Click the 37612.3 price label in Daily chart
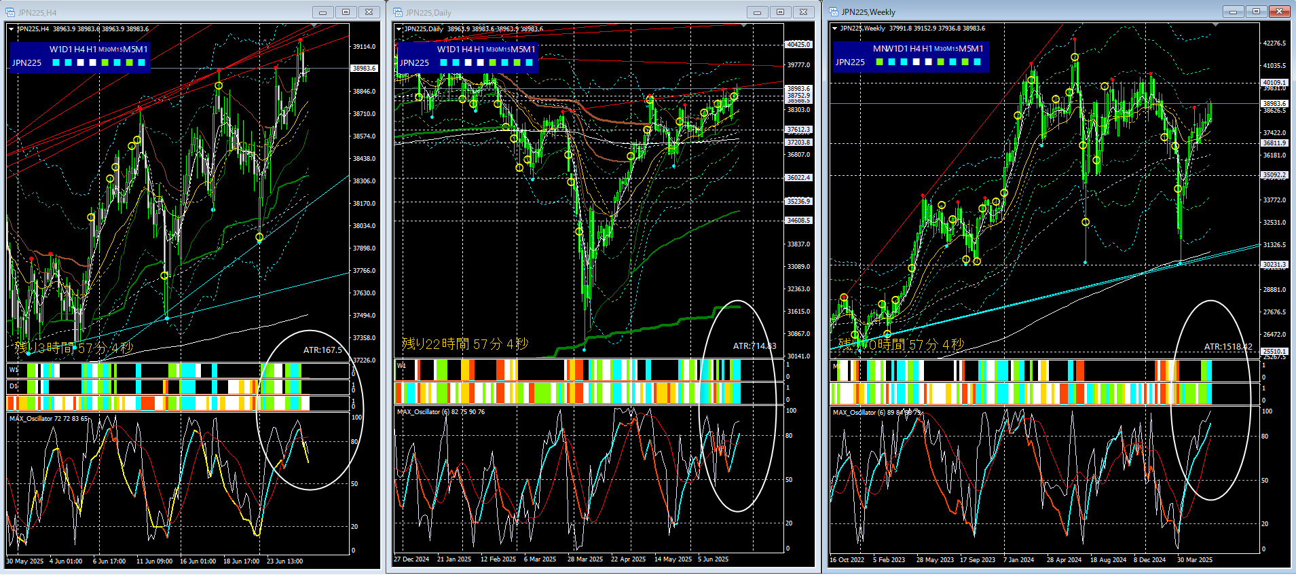Viewport: 1296px width, 575px height. 798,129
